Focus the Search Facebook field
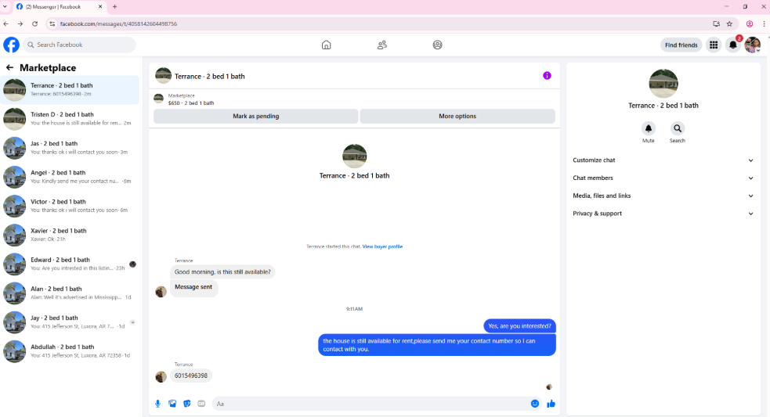 79,45
